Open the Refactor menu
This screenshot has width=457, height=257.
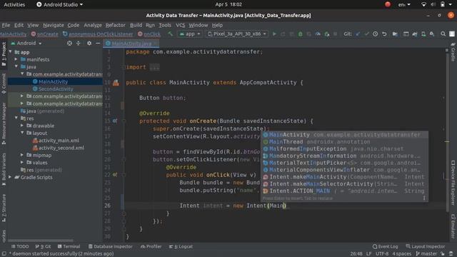[116, 25]
